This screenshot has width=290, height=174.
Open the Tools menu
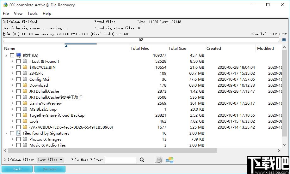[x=33, y=14]
